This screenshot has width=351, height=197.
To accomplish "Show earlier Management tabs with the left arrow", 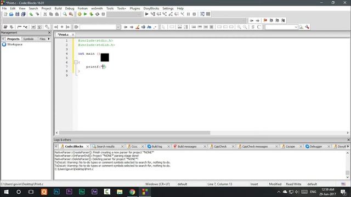I will (x=3, y=39).
